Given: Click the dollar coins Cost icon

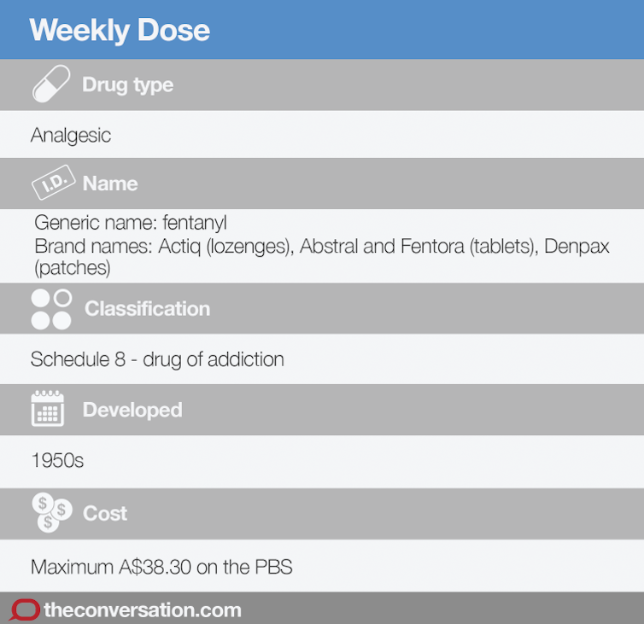Looking at the screenshot, I should [52, 513].
